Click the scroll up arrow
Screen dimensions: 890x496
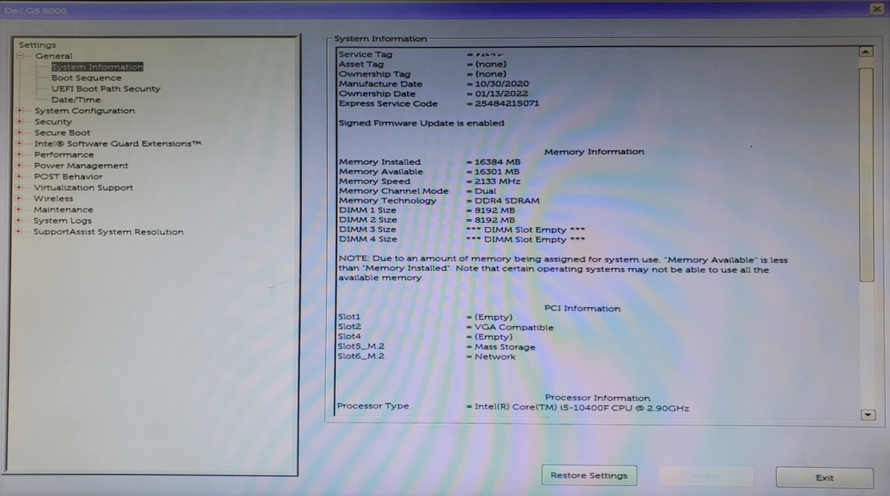(866, 52)
